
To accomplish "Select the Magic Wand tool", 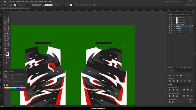I will (5, 19).
